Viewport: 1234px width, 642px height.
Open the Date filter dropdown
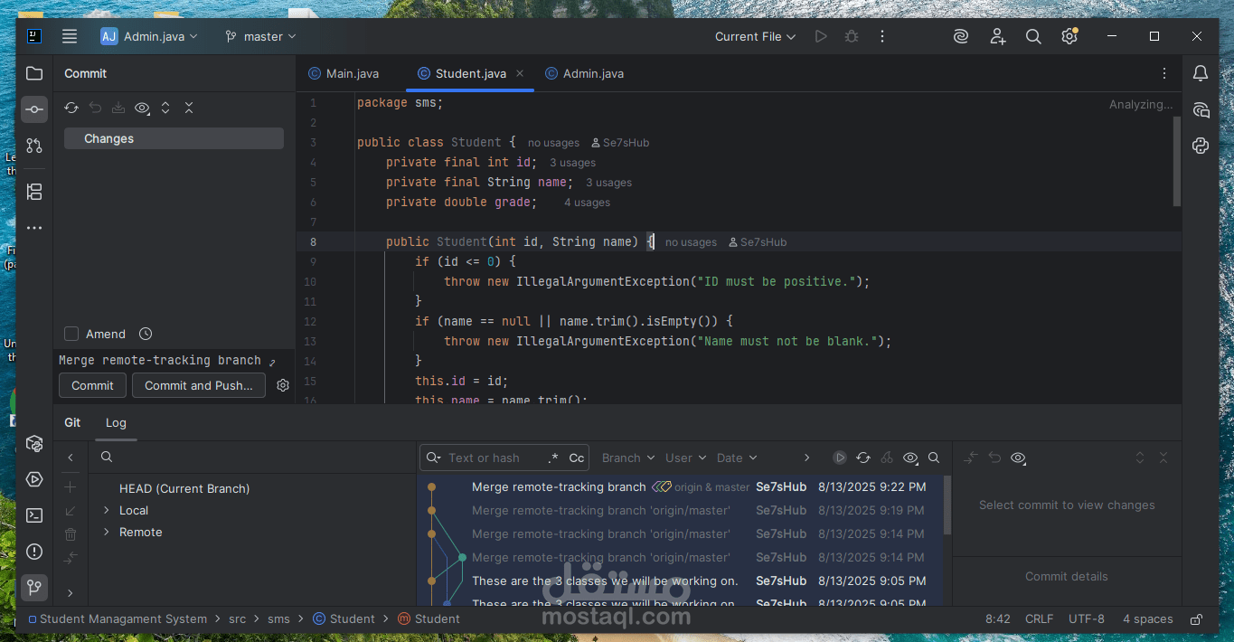(737, 458)
